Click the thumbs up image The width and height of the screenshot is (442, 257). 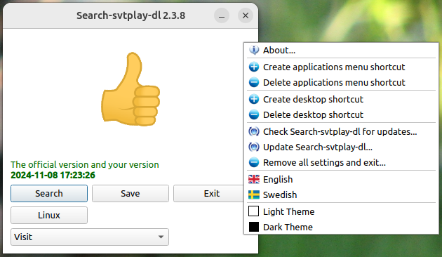point(130,89)
